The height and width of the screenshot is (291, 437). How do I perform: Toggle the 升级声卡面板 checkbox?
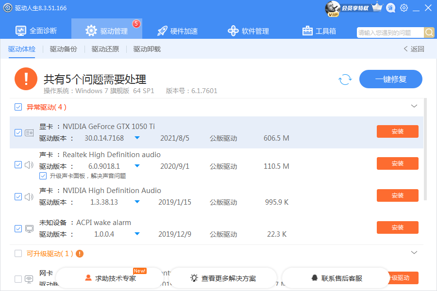pos(43,176)
